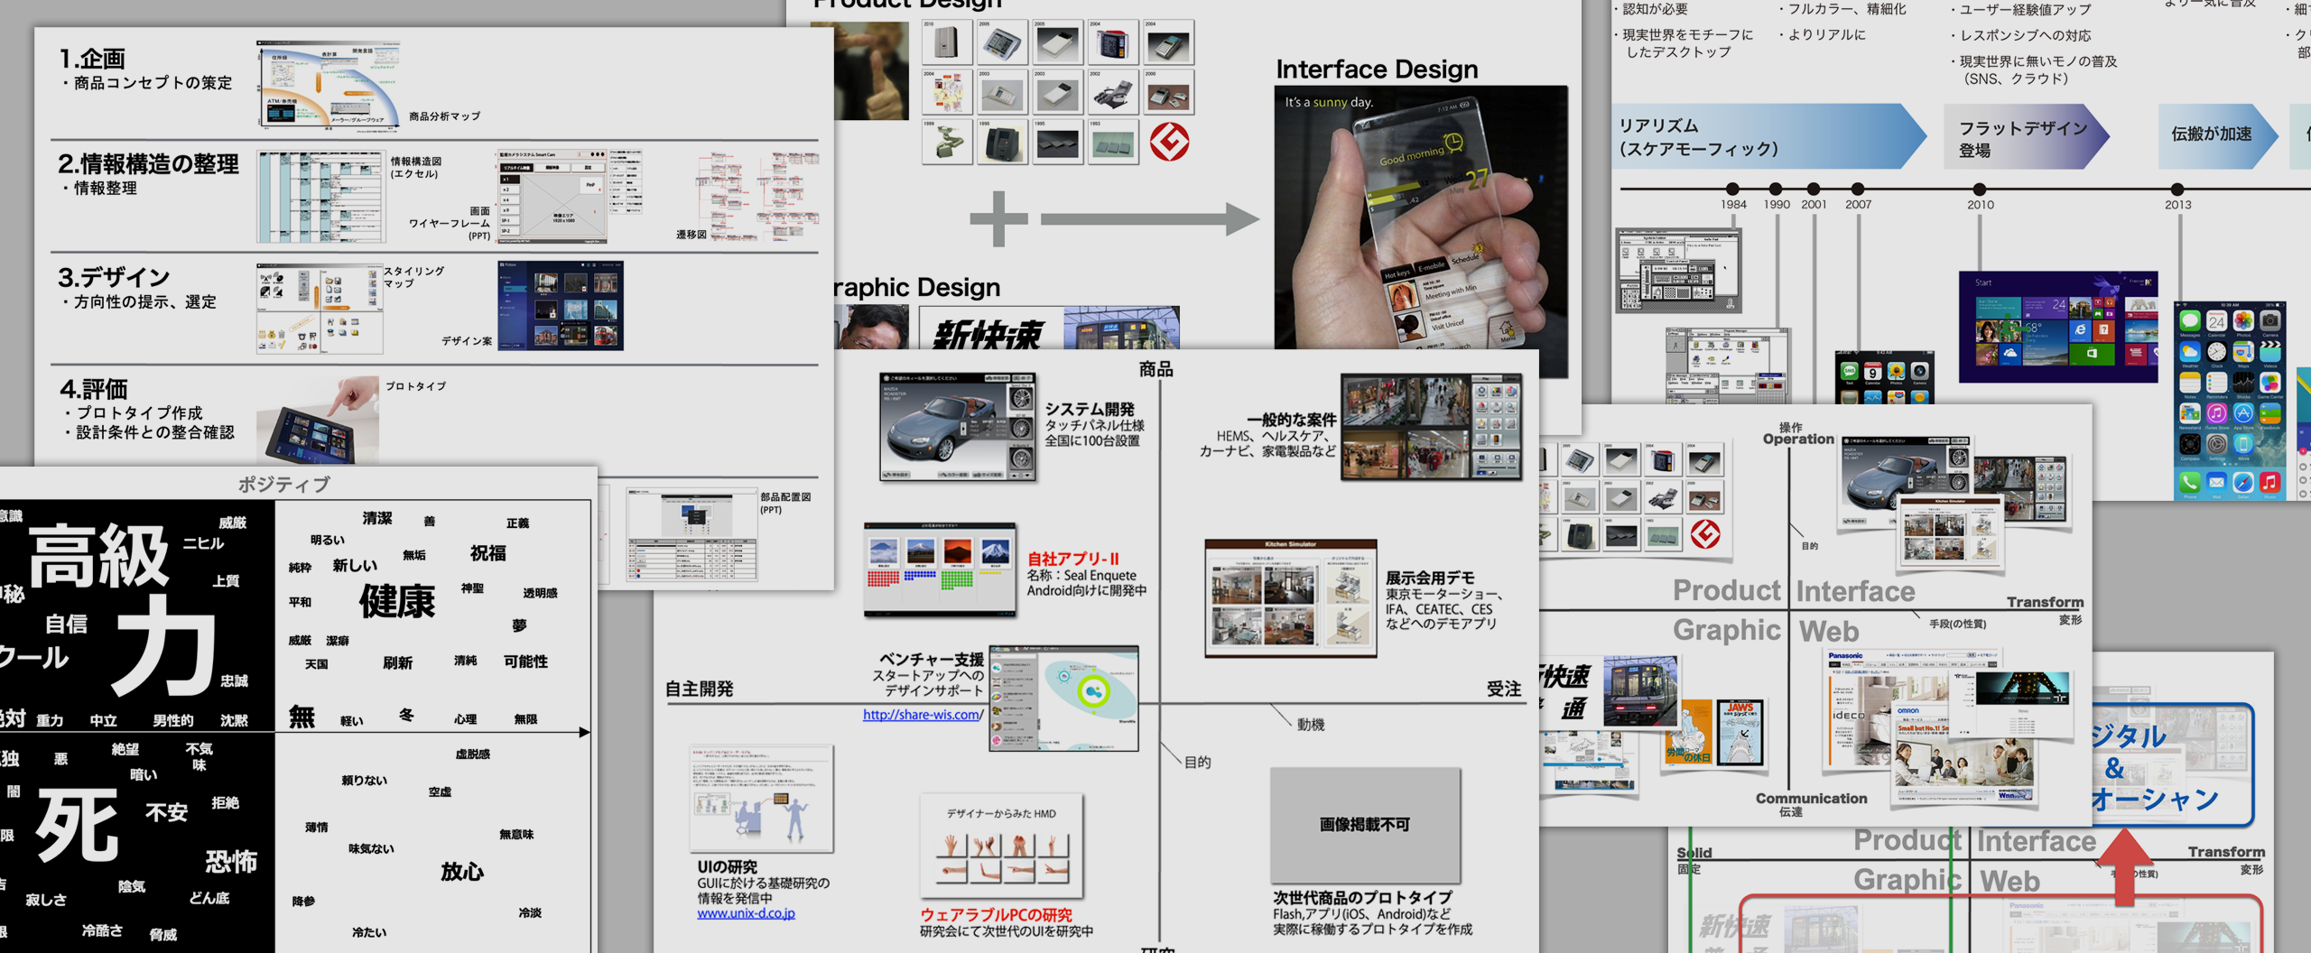
Task: Click the 伝搬が加速 arrow banner
Action: click(x=2218, y=136)
